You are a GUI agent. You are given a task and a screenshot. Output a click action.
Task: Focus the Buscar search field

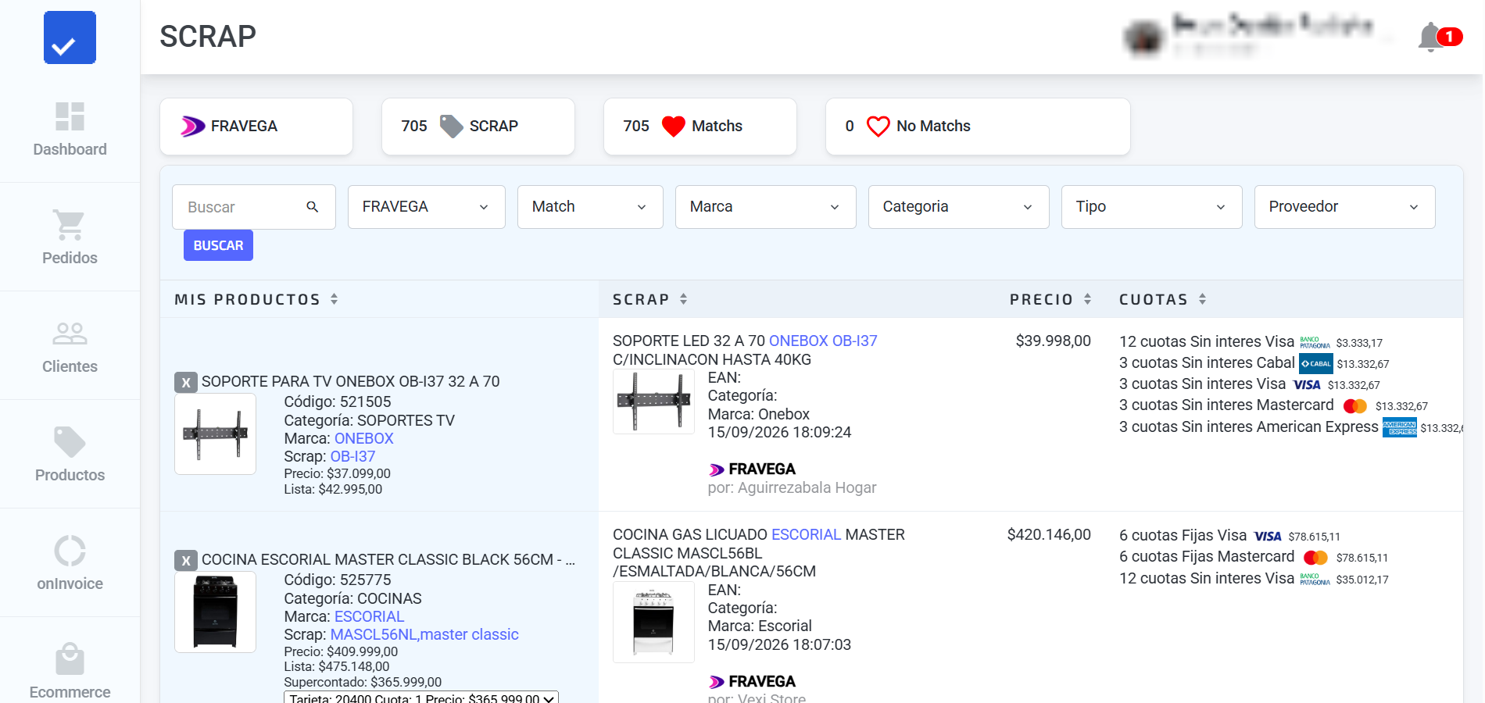(x=254, y=207)
